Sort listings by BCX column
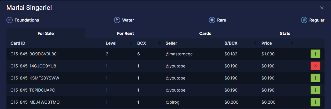 coord(159,43)
